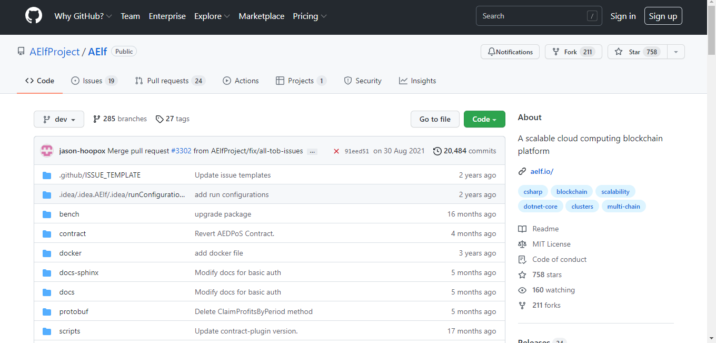Click the slash shortcut icon in search

click(592, 16)
